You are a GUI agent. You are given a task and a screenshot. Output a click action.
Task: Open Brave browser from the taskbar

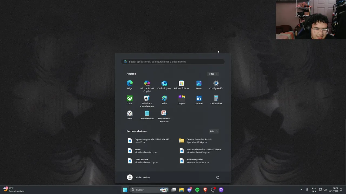pos(205,190)
